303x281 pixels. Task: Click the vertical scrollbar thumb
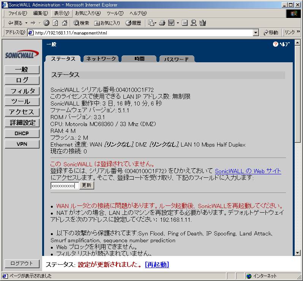298,94
